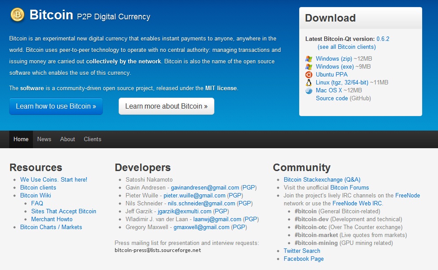The image size is (438, 270).
Task: Open Wladimir J. van der Laan's PGP link
Action: [250, 219]
